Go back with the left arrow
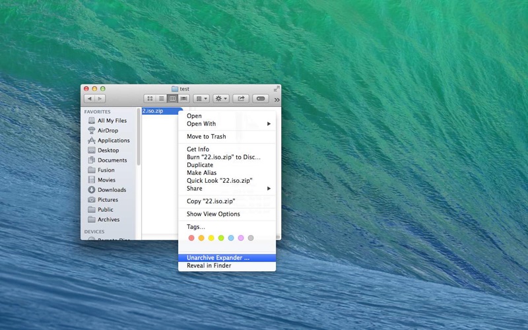 click(x=90, y=98)
